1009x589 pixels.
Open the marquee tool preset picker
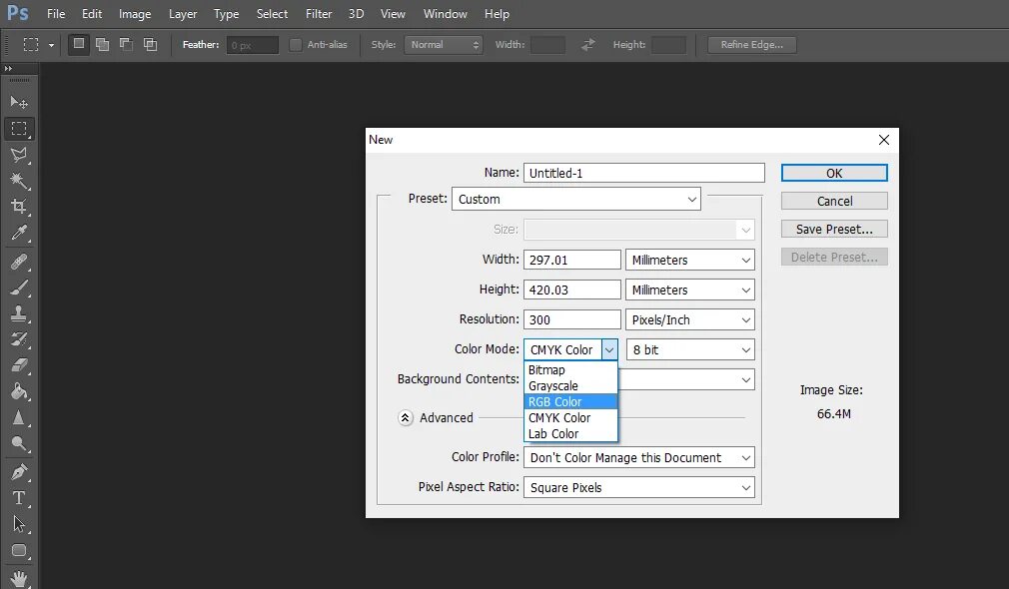pyautogui.click(x=51, y=45)
